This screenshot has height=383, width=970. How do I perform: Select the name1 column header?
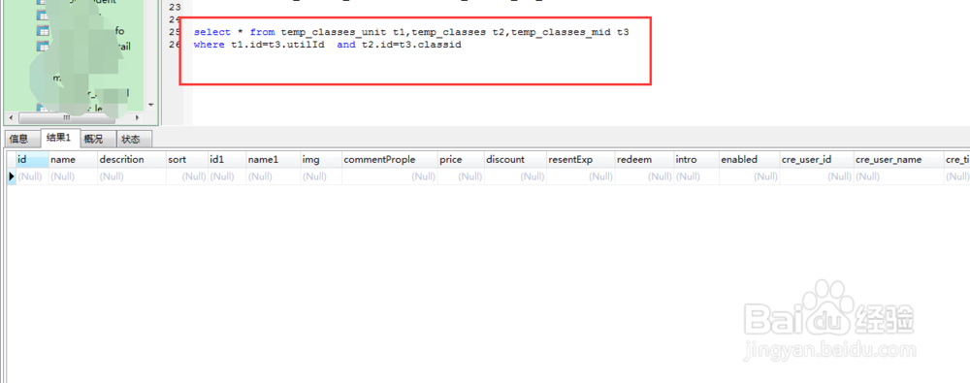click(x=273, y=160)
